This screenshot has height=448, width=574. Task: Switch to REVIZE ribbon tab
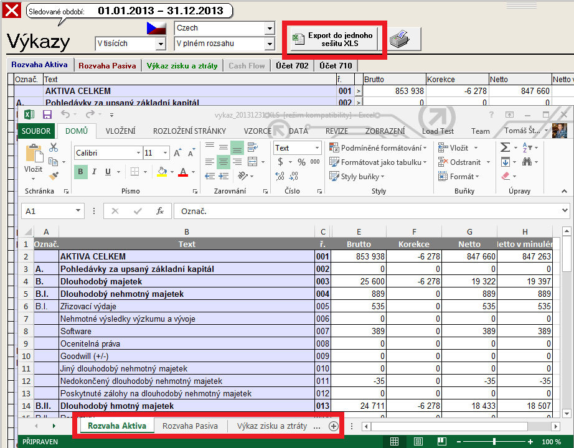[x=336, y=131]
